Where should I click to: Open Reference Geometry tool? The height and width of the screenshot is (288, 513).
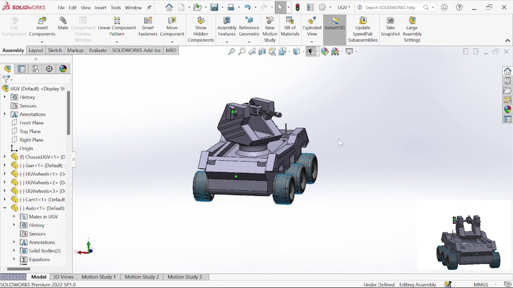[x=249, y=27]
